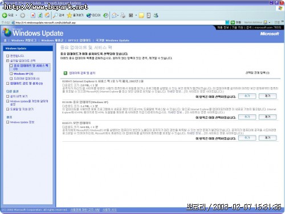Image resolution: width=285 pixels, height=214 pixels.
Task: Open the Favorites (즐겨찾기) star toolbar button
Action: pyautogui.click(x=75, y=15)
